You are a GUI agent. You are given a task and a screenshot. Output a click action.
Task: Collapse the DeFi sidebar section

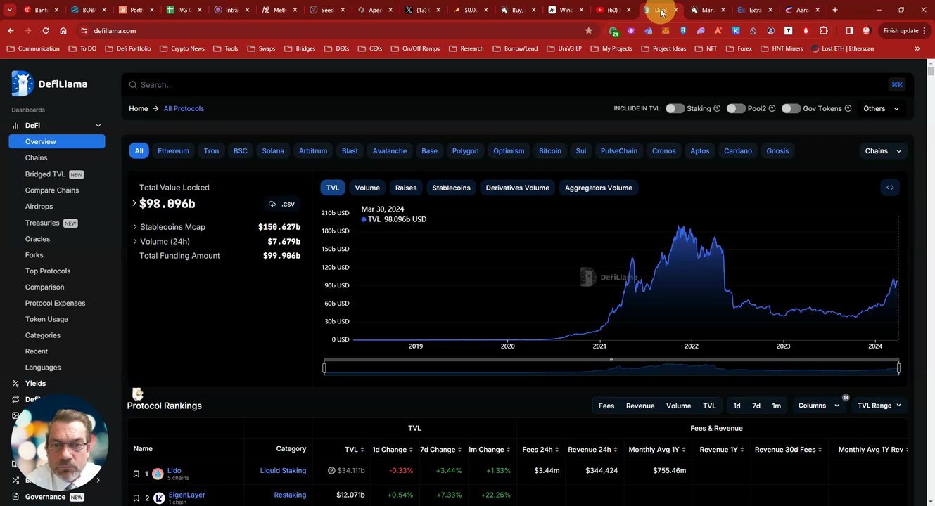[x=98, y=126]
